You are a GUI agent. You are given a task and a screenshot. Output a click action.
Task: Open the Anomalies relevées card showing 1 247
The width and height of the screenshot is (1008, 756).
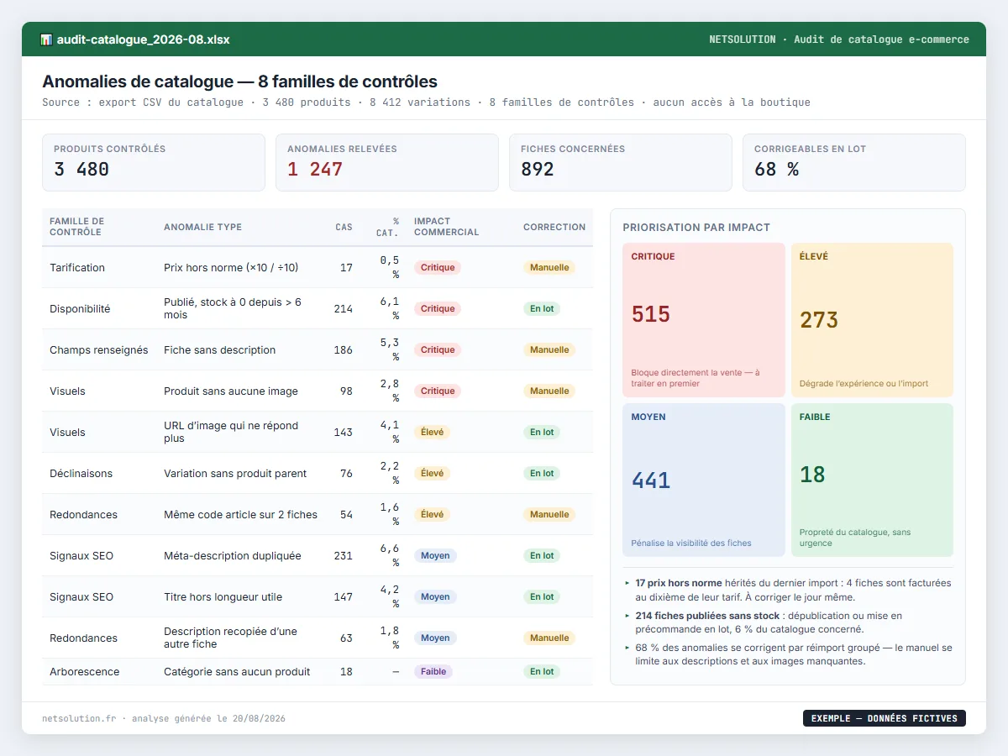point(387,162)
